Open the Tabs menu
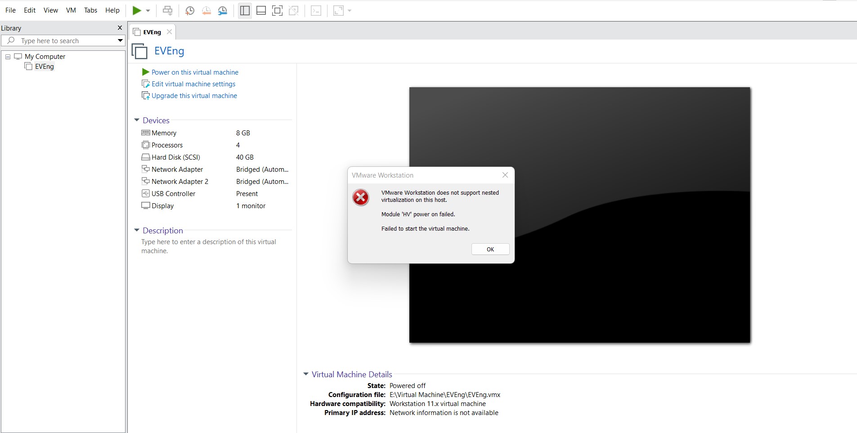This screenshot has height=433, width=857. pyautogui.click(x=90, y=10)
